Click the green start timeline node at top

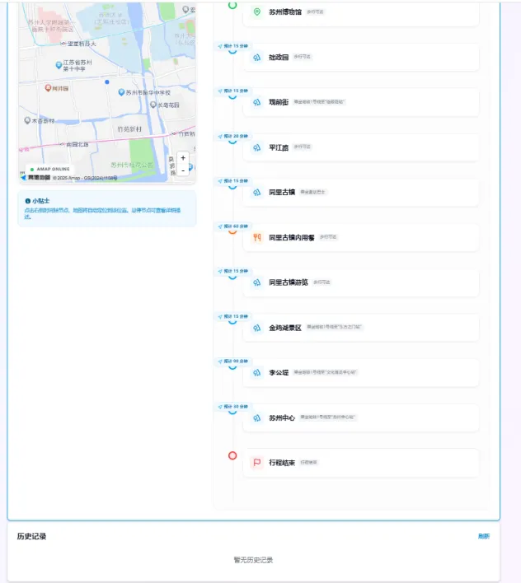(232, 5)
